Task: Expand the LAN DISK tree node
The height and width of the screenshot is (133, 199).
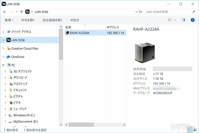Action: (x=3, y=40)
